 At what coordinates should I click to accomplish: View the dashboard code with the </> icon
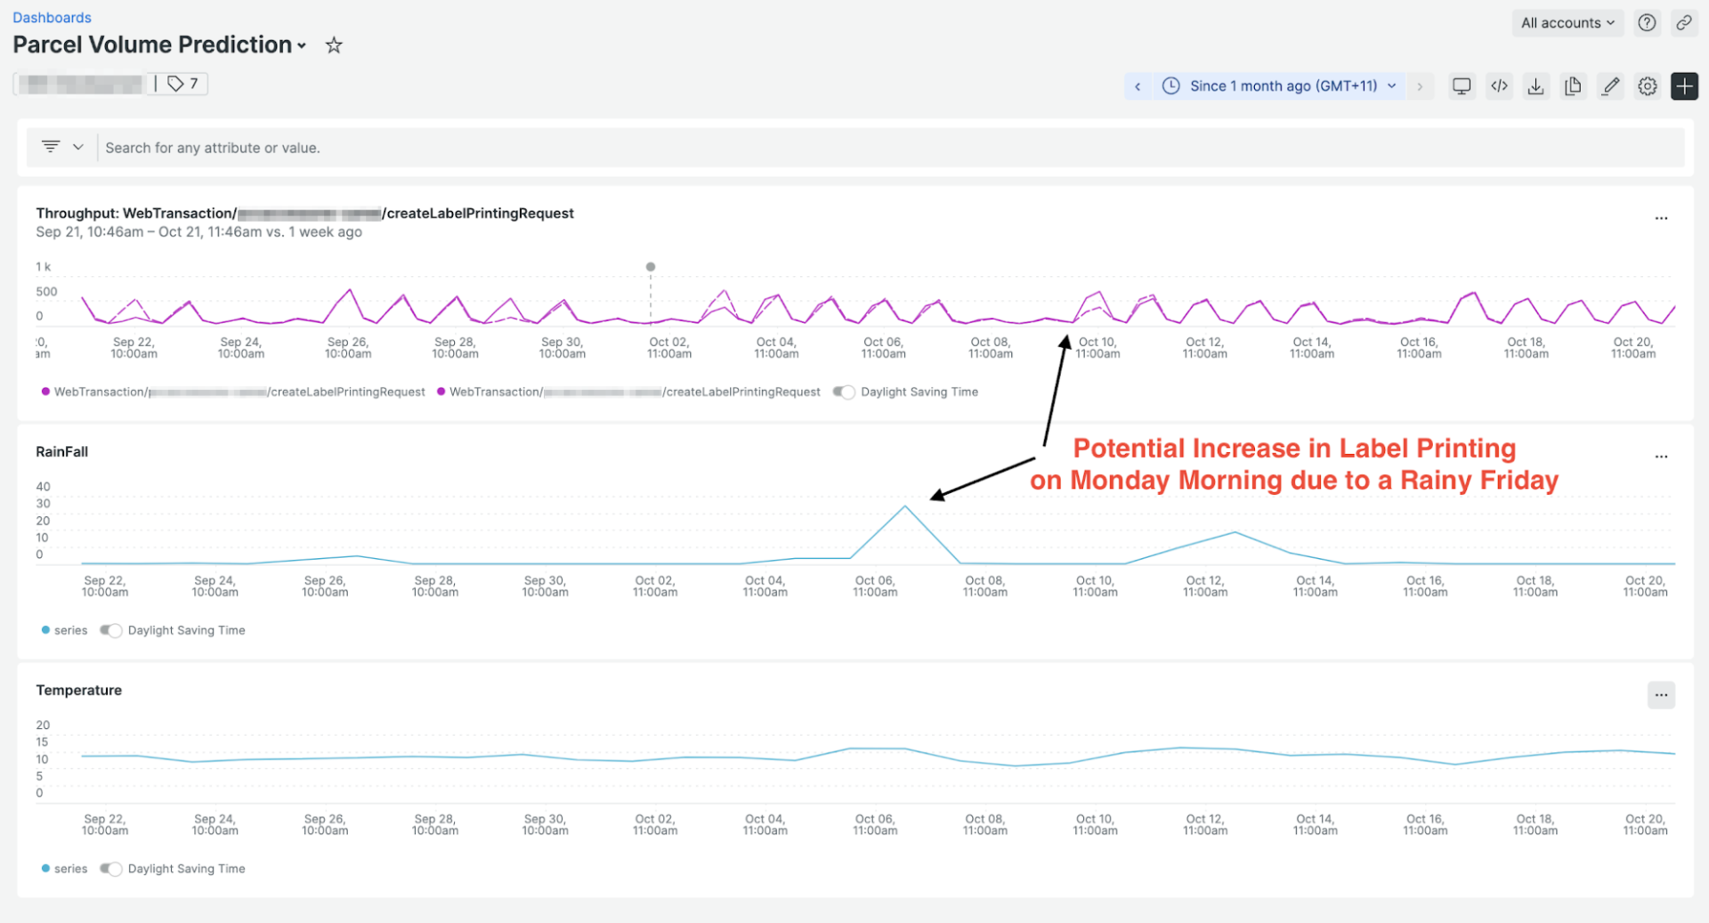[1499, 85]
